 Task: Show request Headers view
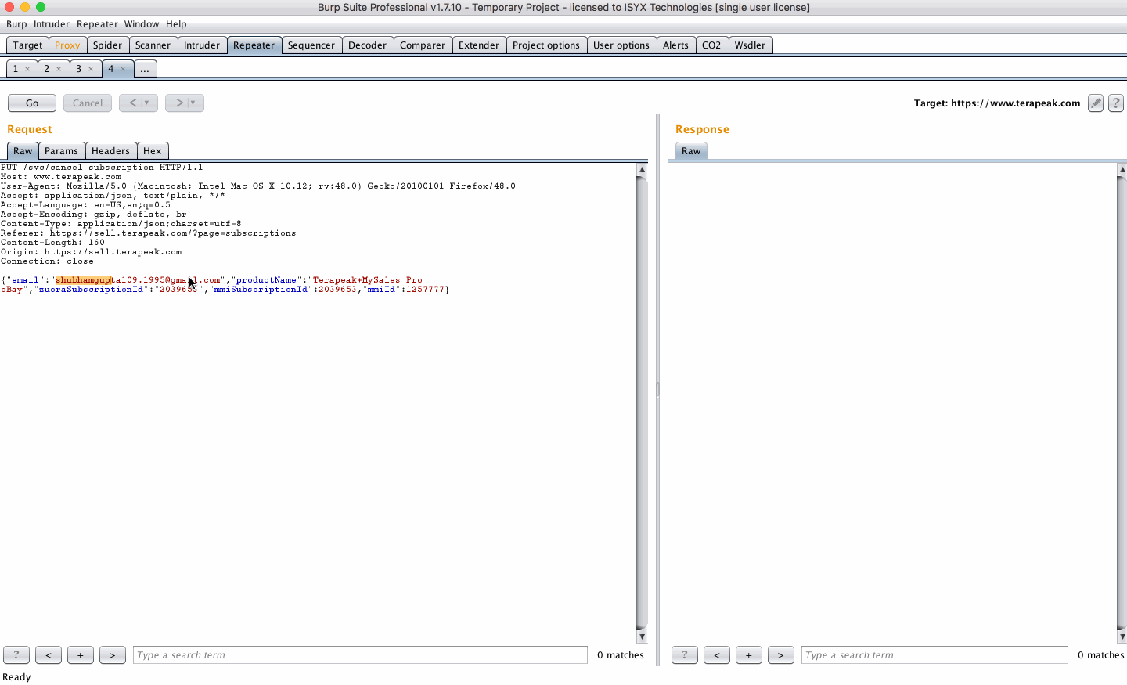coord(110,151)
